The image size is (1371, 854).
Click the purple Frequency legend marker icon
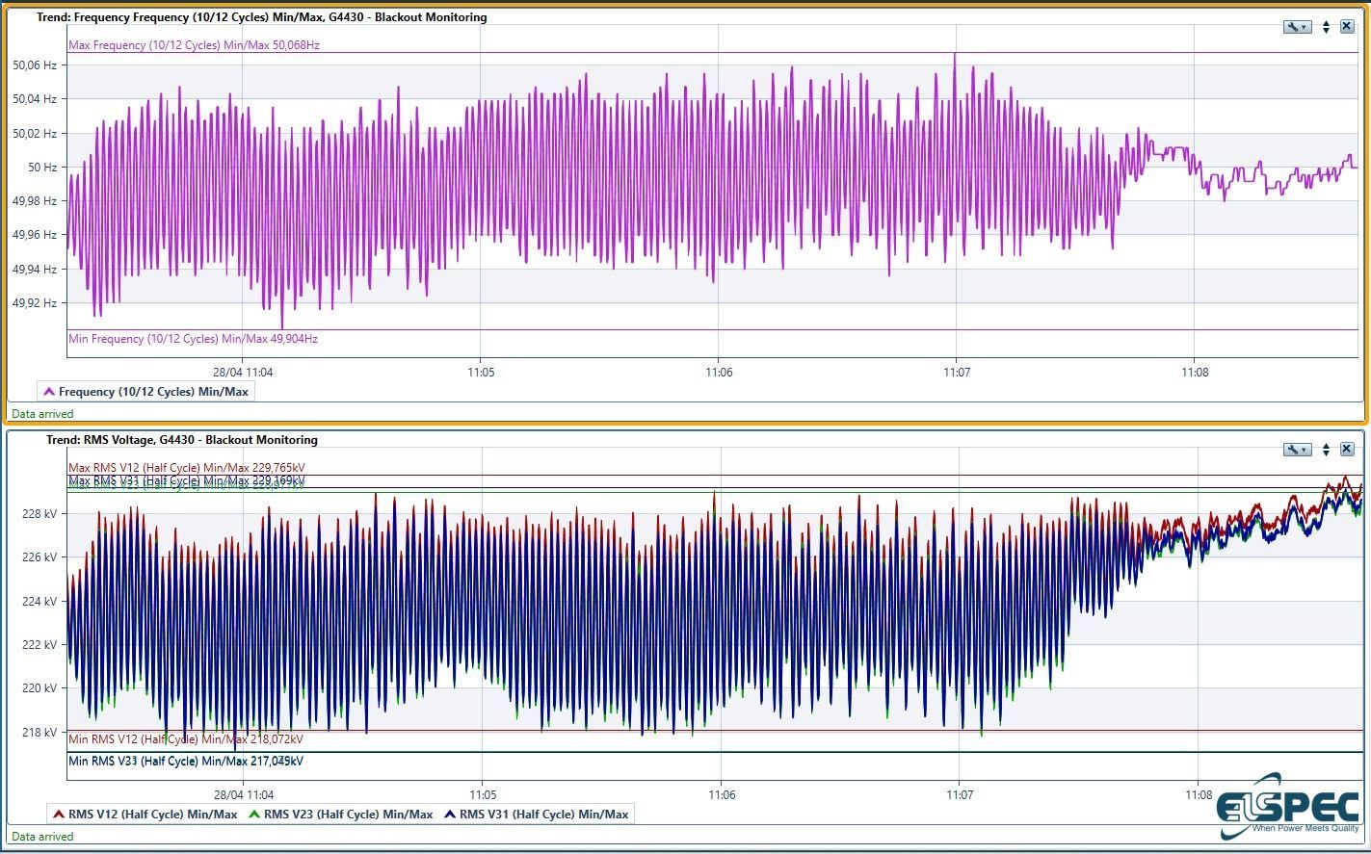[x=49, y=392]
